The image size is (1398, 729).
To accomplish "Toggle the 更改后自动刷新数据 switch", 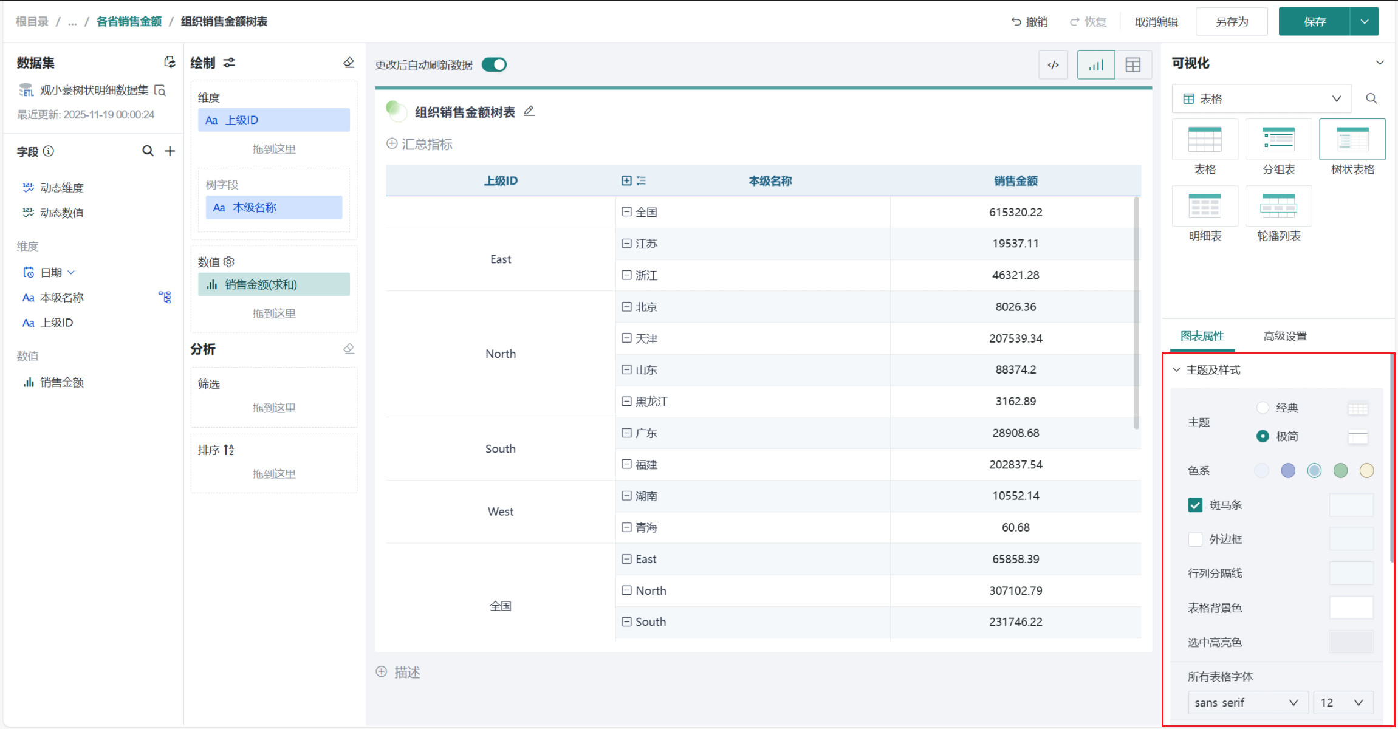I will tap(494, 65).
